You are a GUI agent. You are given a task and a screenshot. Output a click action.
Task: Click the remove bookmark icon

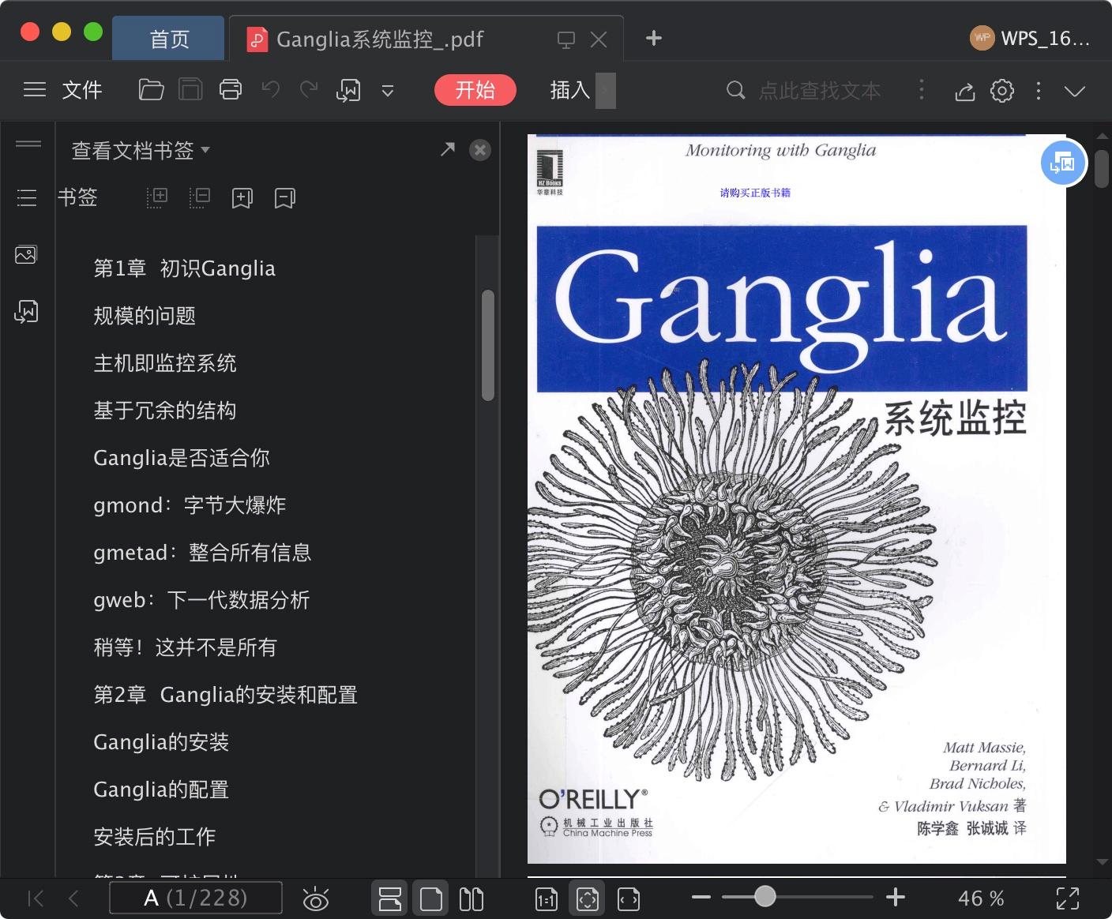[285, 198]
